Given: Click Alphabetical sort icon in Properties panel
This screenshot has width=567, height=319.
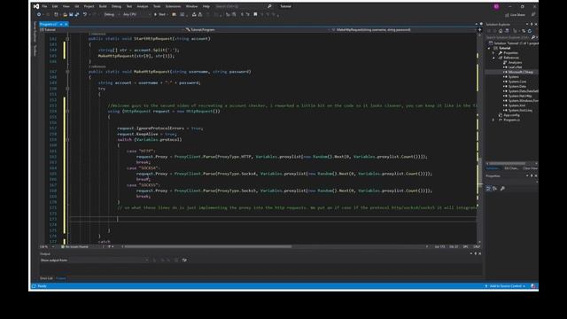Looking at the screenshot, I should [x=494, y=189].
